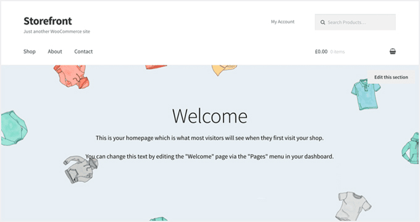This screenshot has width=420, height=222.
Task: Open the My Account link
Action: (283, 22)
